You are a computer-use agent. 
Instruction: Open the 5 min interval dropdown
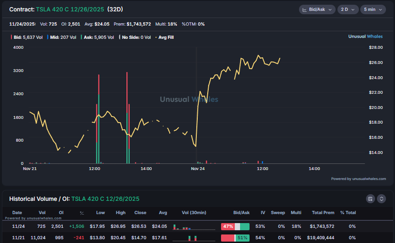click(373, 9)
